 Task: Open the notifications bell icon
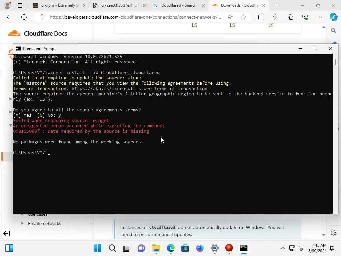[x=332, y=248]
